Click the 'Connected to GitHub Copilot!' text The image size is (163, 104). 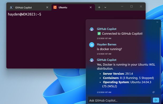pos(122,34)
